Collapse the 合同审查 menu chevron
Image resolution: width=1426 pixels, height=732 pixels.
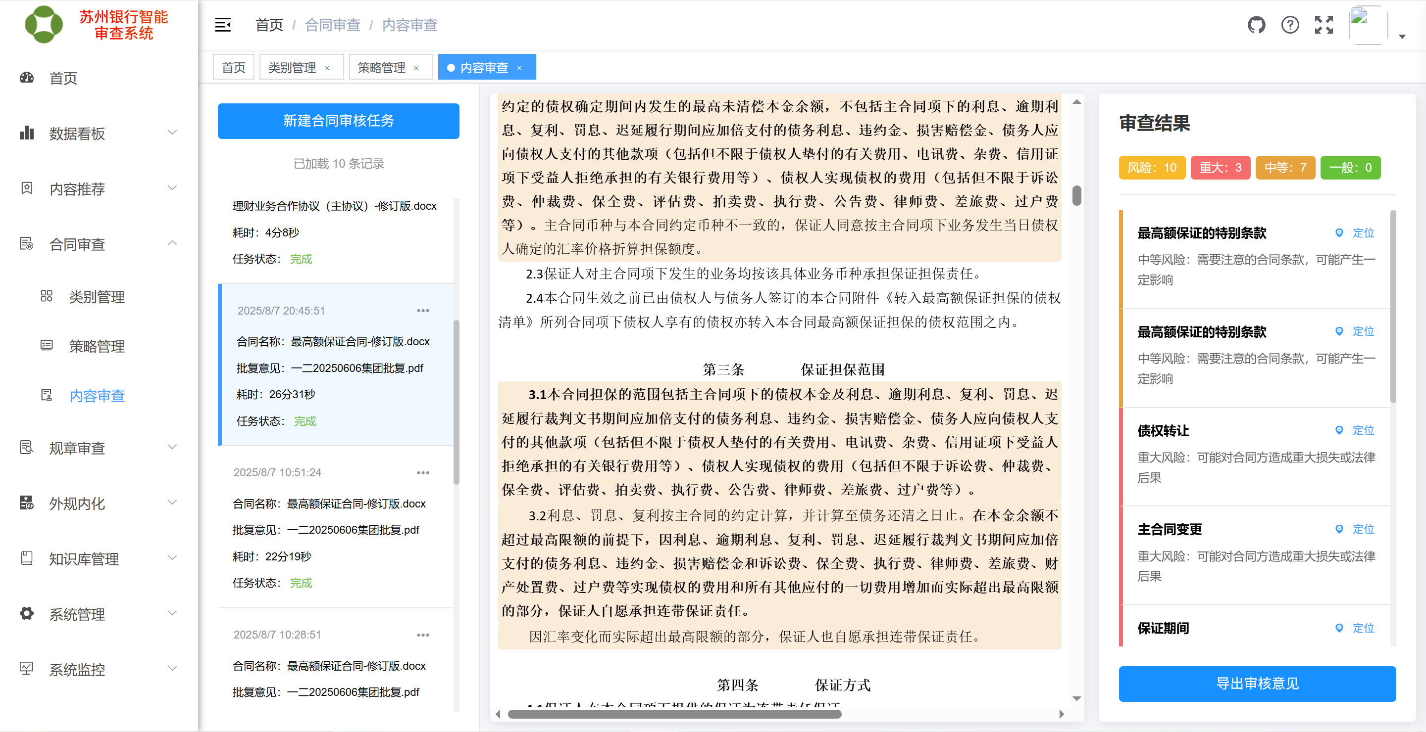coord(172,243)
